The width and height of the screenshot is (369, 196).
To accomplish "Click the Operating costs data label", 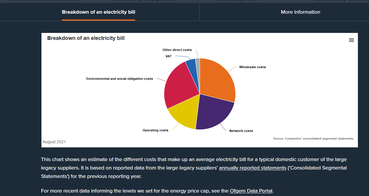I will [155, 130].
